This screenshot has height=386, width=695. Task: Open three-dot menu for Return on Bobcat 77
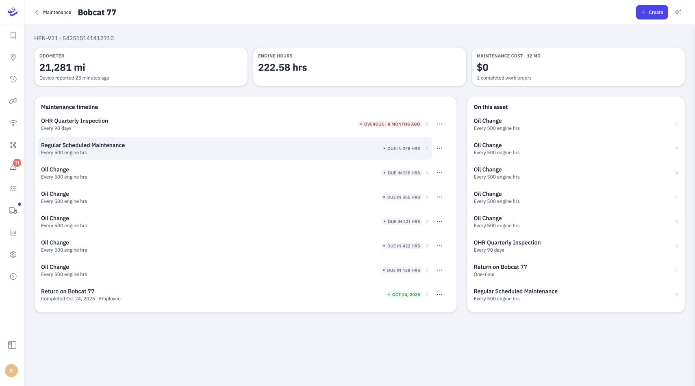439,295
